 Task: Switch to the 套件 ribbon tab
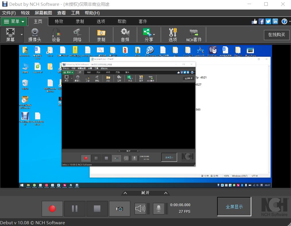tap(143, 21)
